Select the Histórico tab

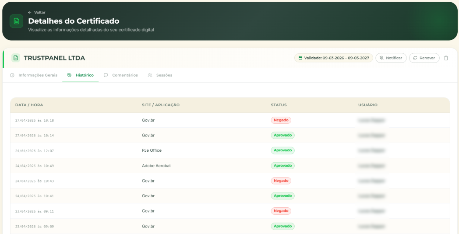pos(81,75)
